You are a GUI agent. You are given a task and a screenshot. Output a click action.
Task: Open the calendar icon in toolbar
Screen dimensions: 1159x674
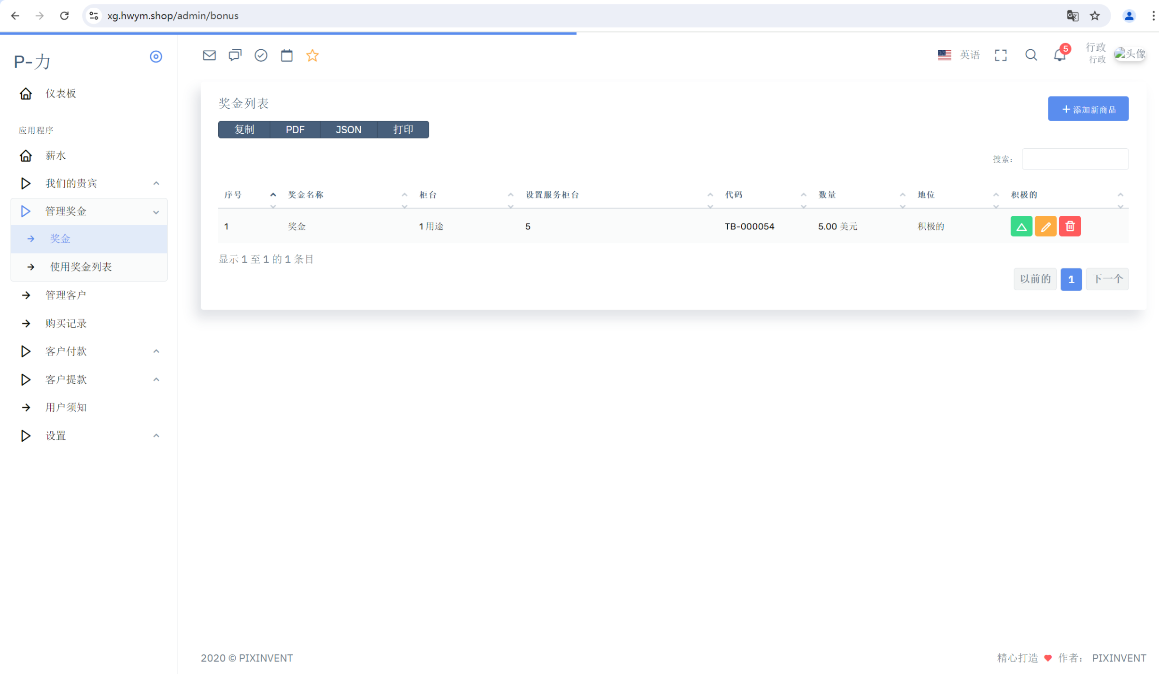(x=287, y=56)
